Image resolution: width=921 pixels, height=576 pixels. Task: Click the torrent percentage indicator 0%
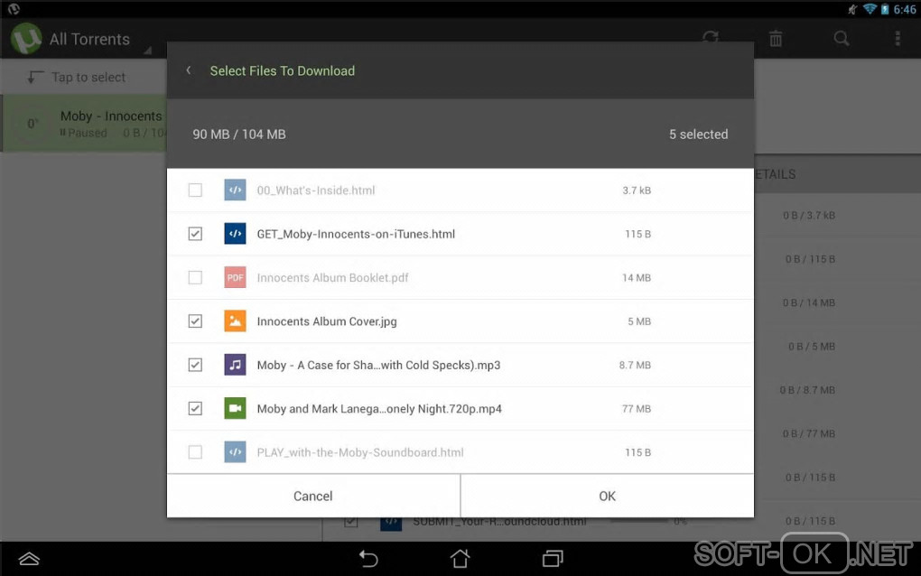click(33, 124)
